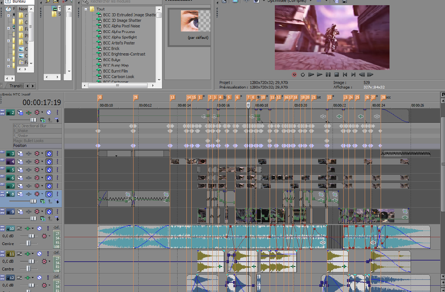Toggle loop playback in preview transport
The image size is (445, 292).
(x=303, y=74)
